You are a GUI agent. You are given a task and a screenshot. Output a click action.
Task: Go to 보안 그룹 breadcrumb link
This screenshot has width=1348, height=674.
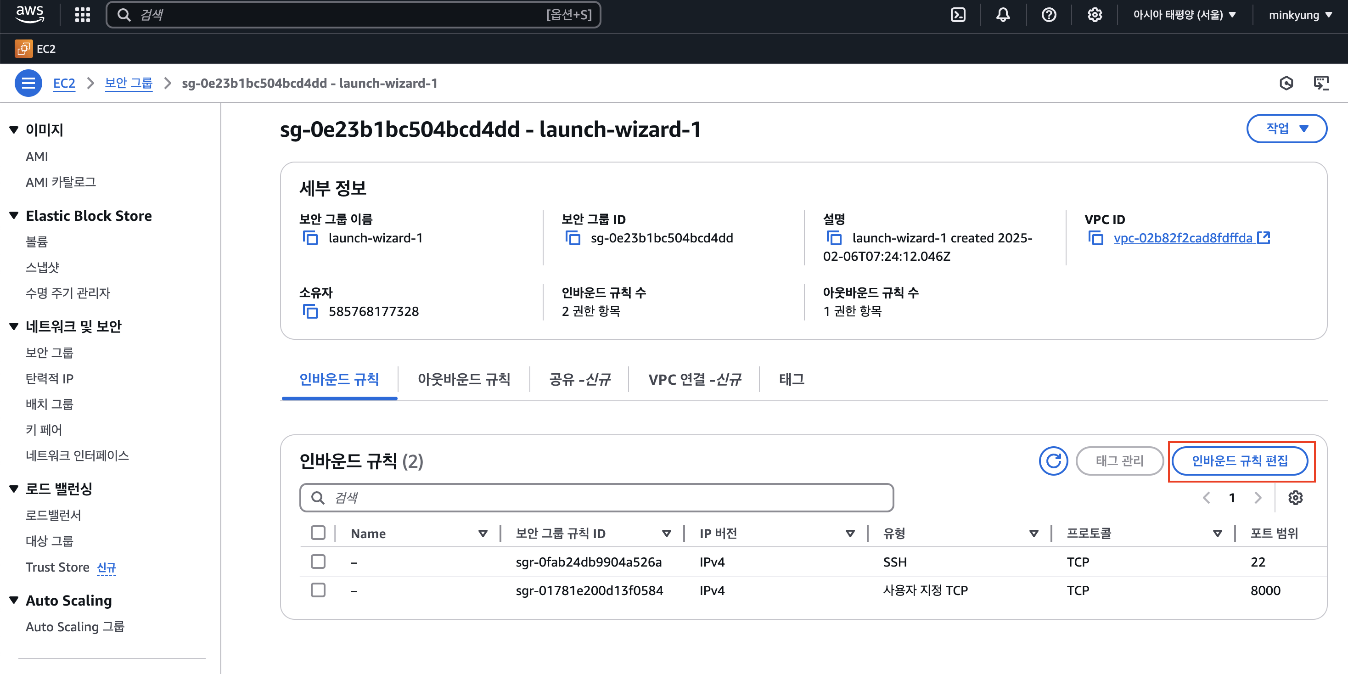click(x=129, y=83)
